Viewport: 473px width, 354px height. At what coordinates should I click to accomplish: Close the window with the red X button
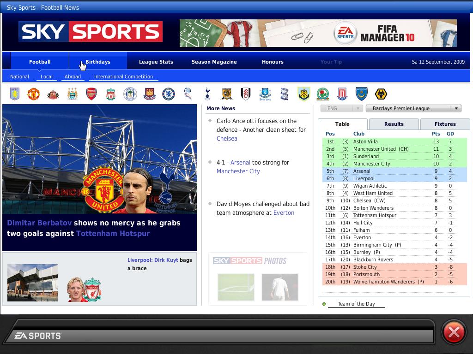454,332
